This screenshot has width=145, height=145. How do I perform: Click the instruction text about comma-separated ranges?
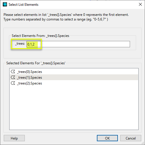click(56, 19)
